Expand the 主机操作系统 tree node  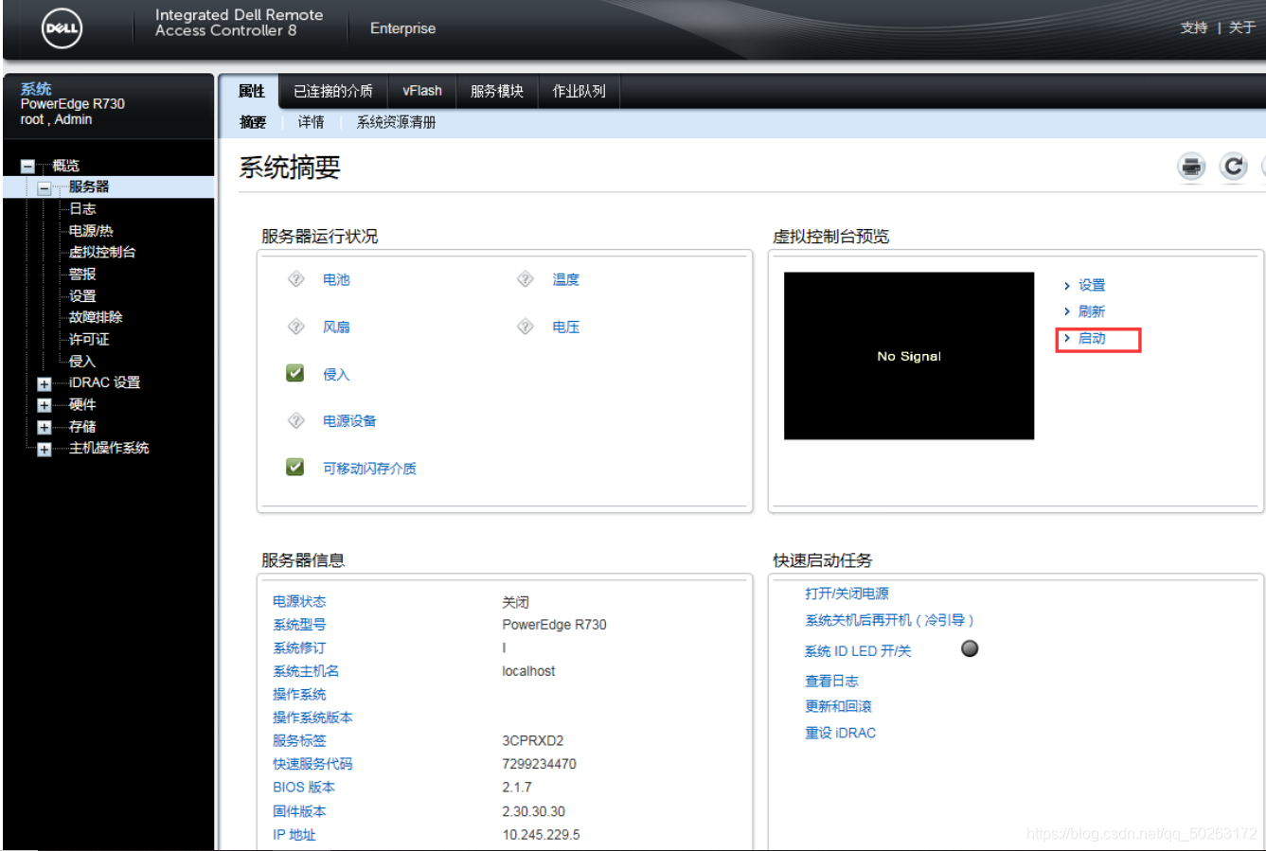tap(44, 450)
